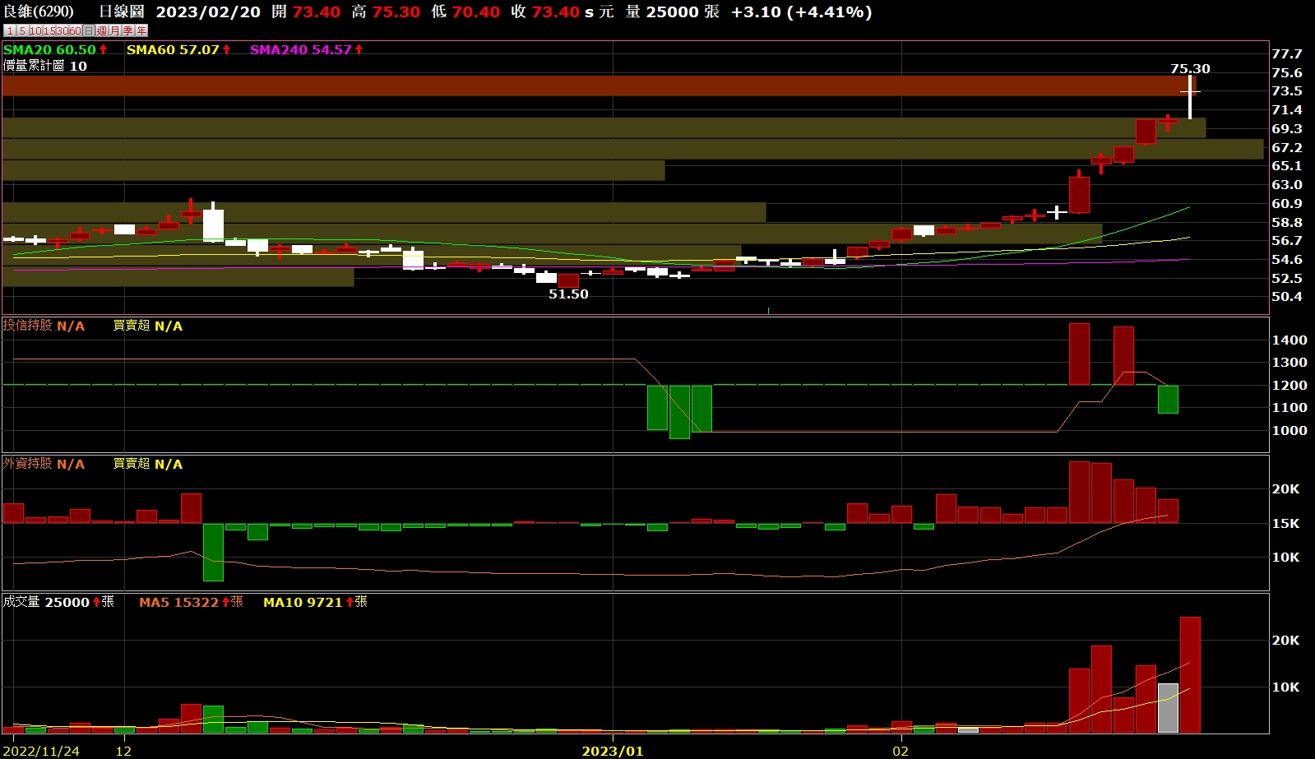Click the open price 73.40 in header
This screenshot has height=759, width=1315.
pos(317,12)
